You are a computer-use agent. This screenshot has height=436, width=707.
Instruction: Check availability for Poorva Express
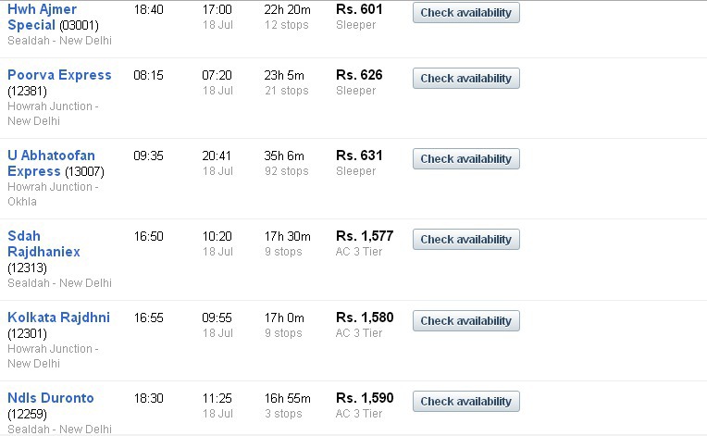click(x=465, y=78)
